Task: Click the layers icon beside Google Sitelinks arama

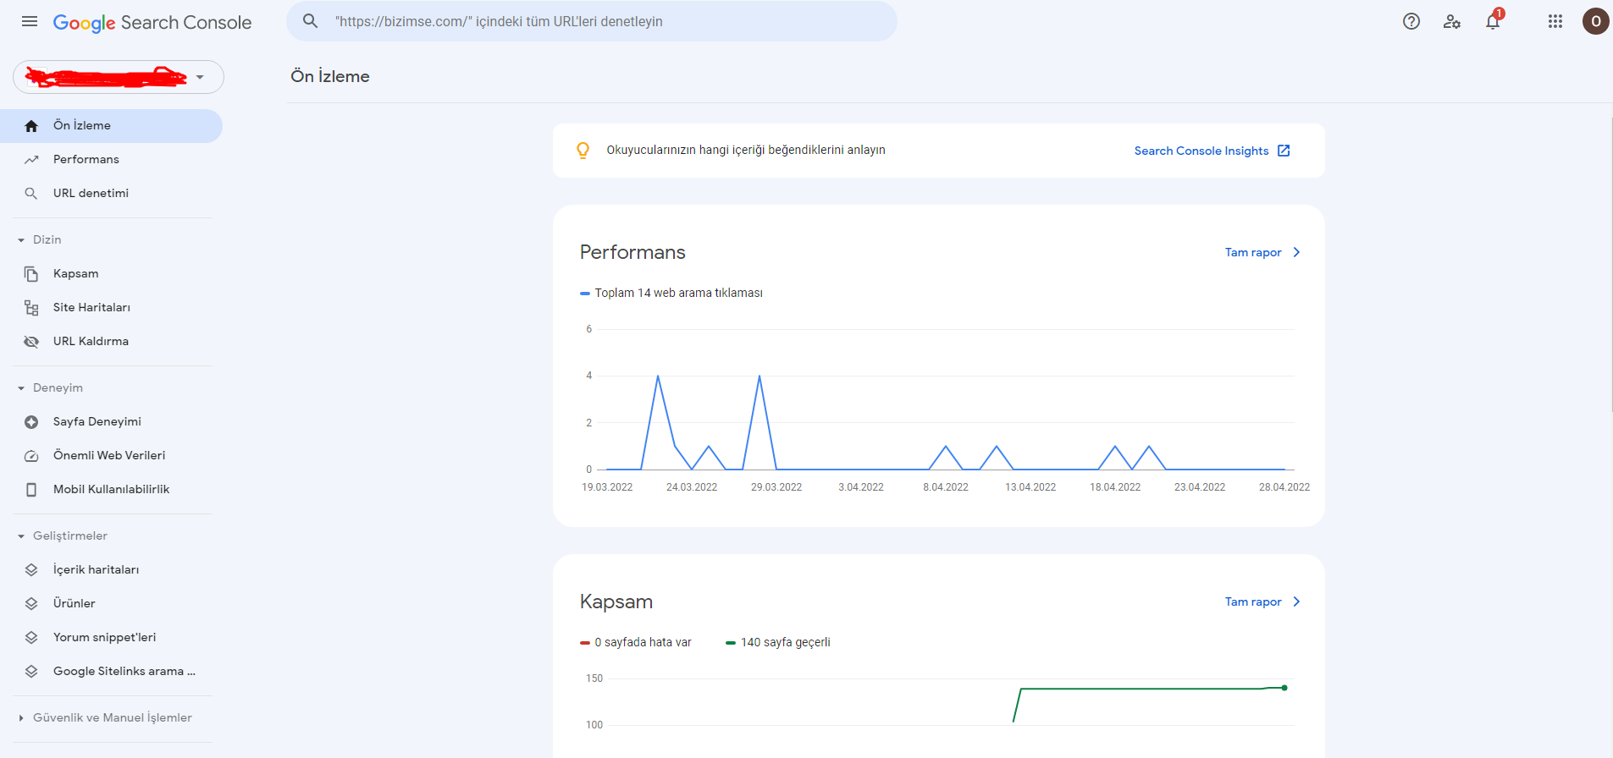Action: [x=31, y=672]
